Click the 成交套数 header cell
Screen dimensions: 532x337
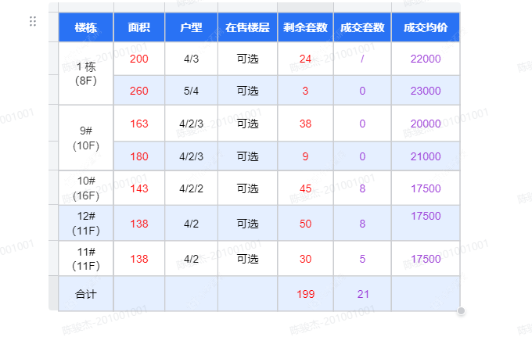click(x=362, y=28)
